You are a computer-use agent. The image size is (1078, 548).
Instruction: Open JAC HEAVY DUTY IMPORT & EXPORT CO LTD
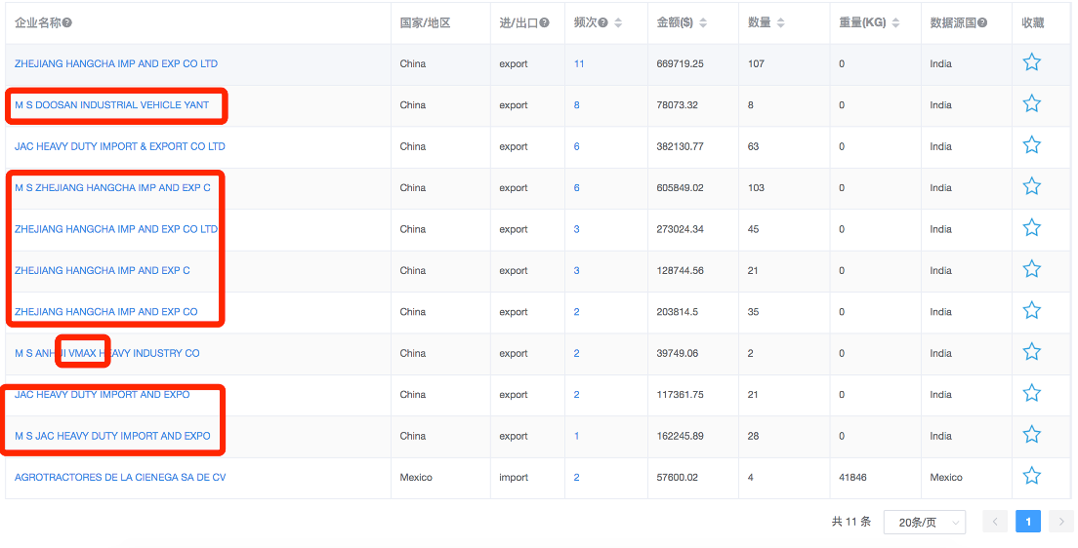[x=120, y=146]
